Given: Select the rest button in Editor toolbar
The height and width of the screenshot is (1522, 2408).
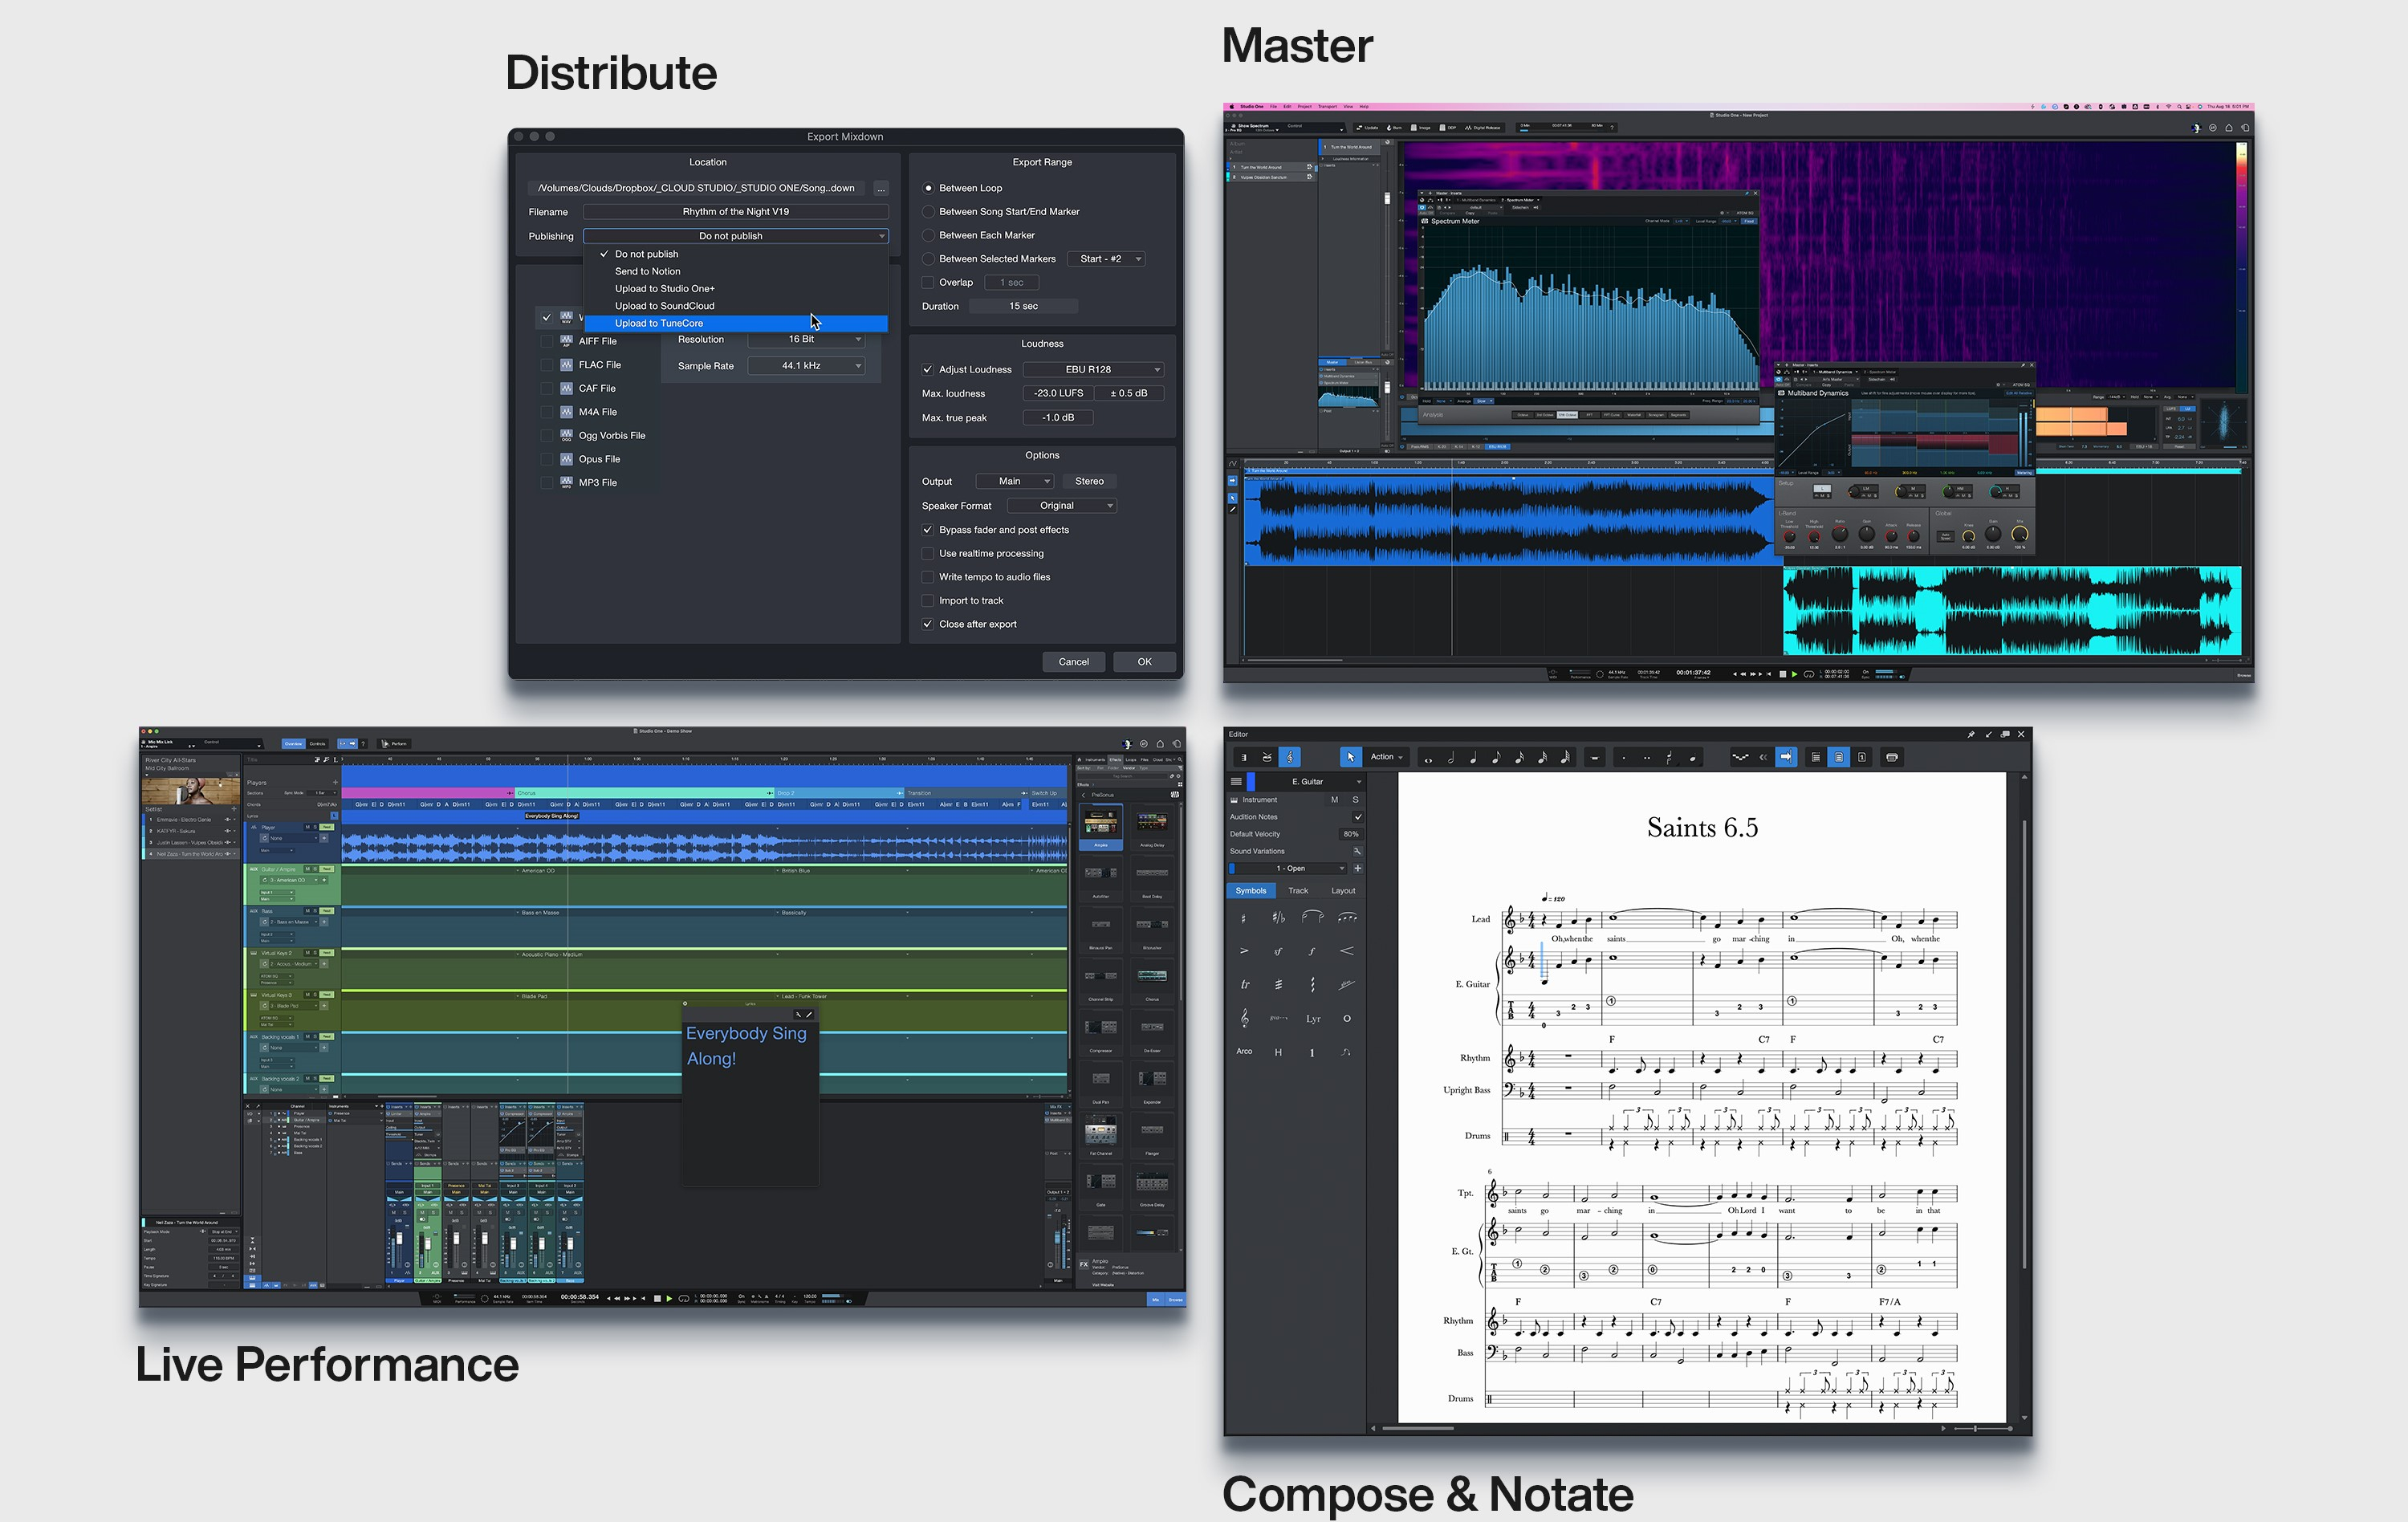Looking at the screenshot, I should click(1595, 758).
